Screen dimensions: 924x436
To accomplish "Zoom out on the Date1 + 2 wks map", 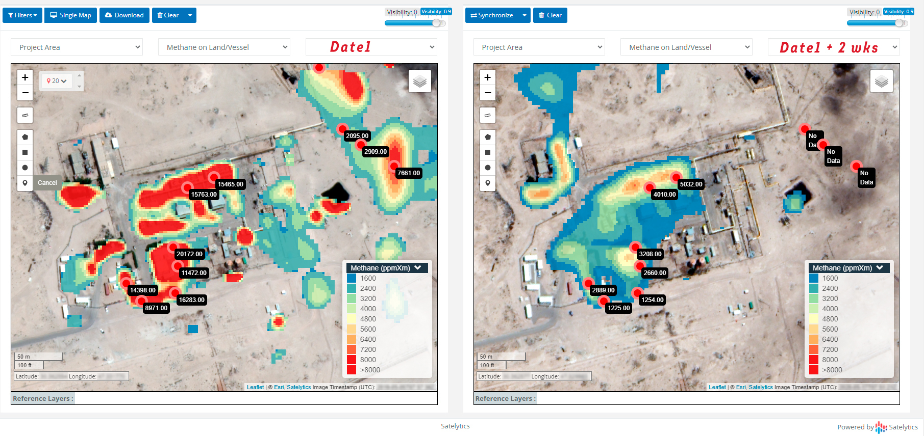I will pyautogui.click(x=488, y=93).
